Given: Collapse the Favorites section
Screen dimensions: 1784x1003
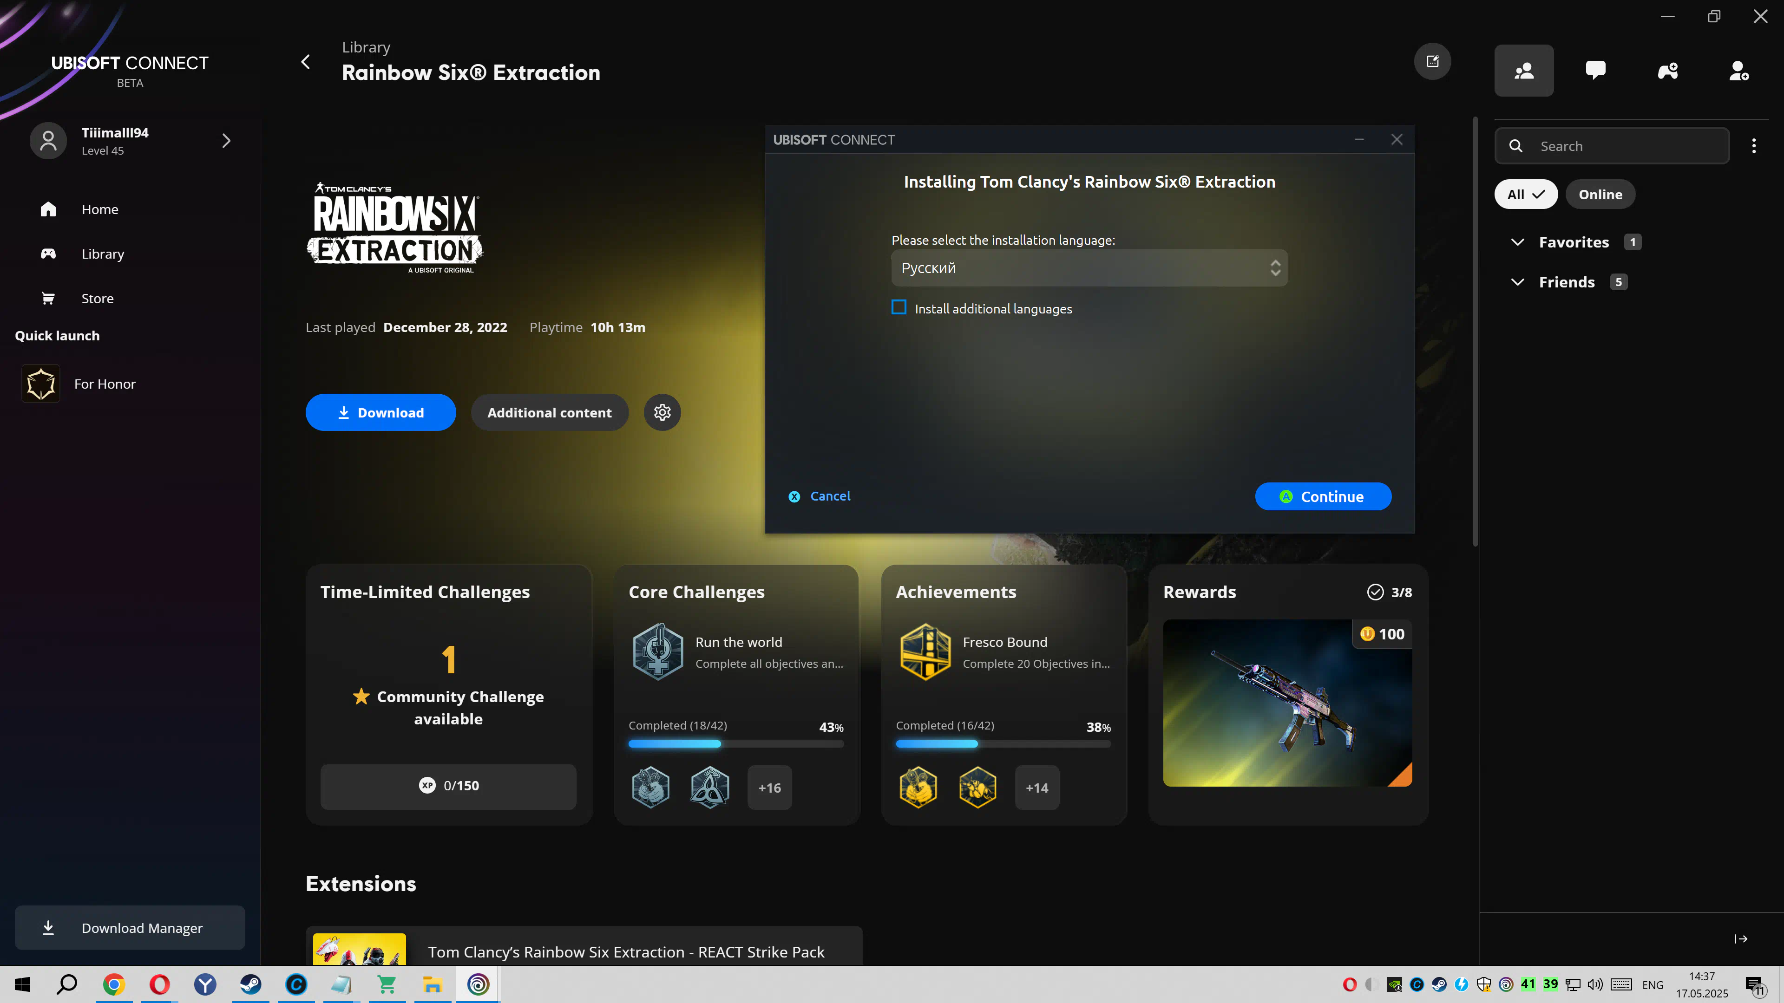Looking at the screenshot, I should (x=1517, y=242).
